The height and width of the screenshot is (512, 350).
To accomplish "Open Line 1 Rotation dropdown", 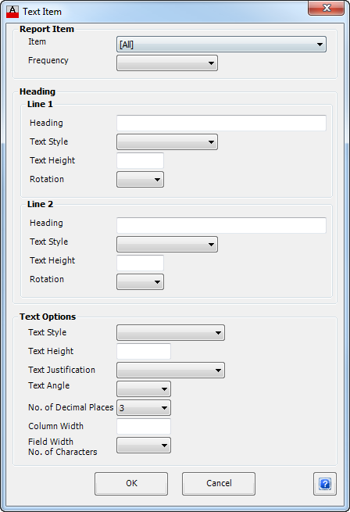I will coord(140,180).
